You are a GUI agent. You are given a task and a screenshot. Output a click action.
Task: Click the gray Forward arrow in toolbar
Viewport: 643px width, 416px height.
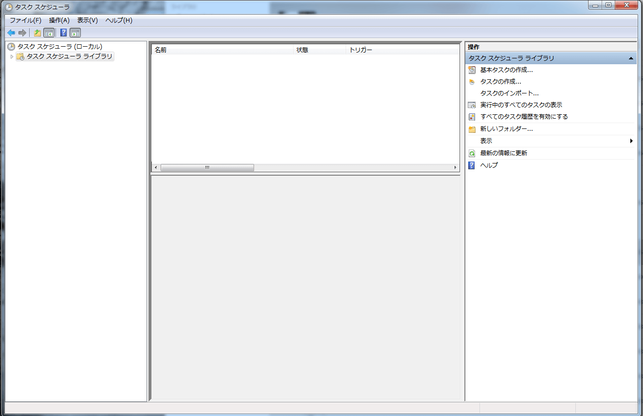(22, 33)
